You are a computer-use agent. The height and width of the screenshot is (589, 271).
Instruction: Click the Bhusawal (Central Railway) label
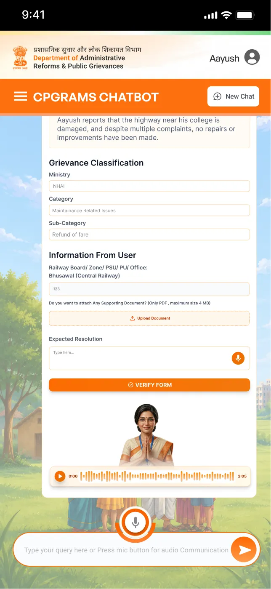click(84, 276)
